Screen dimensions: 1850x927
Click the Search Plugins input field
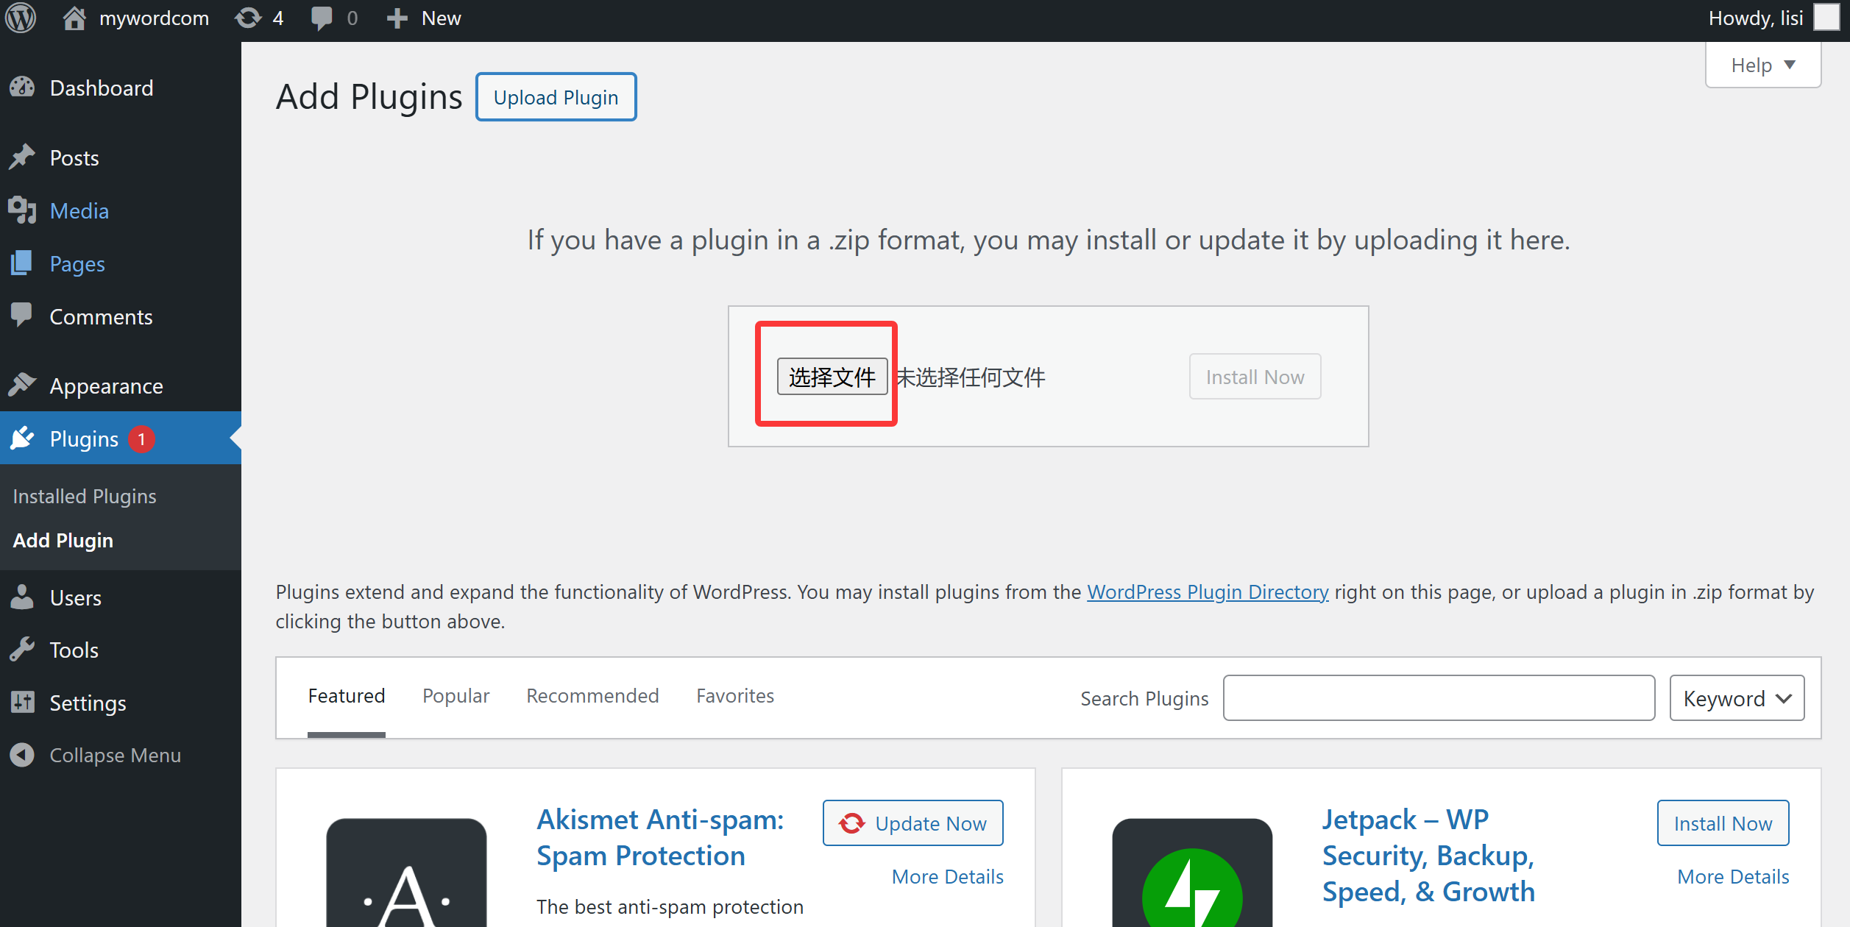point(1439,697)
